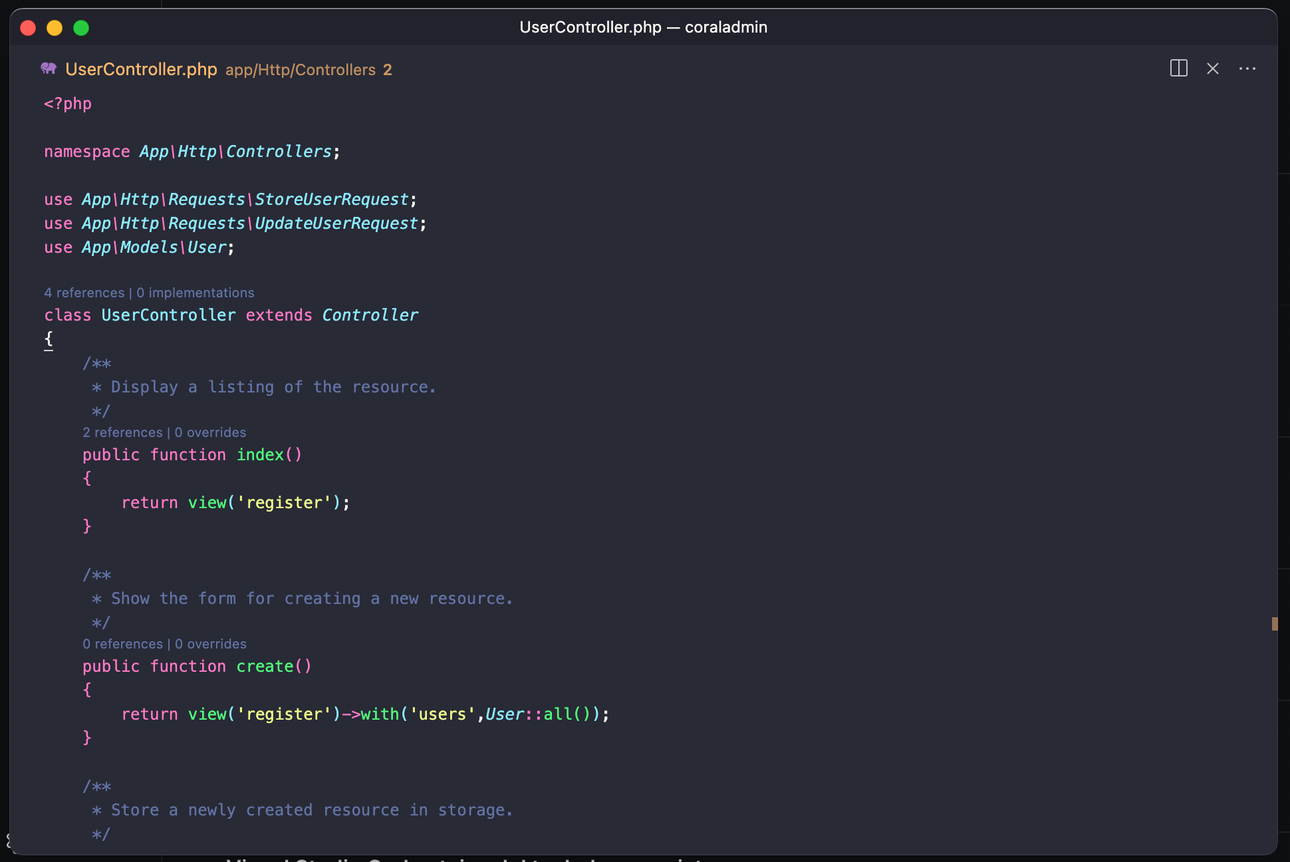Click the problems count badge next to the path
Screen dimensions: 1290x862
[x=388, y=69]
